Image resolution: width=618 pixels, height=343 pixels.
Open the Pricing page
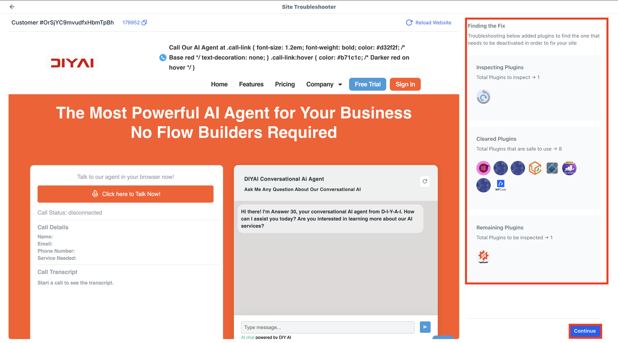click(x=285, y=84)
